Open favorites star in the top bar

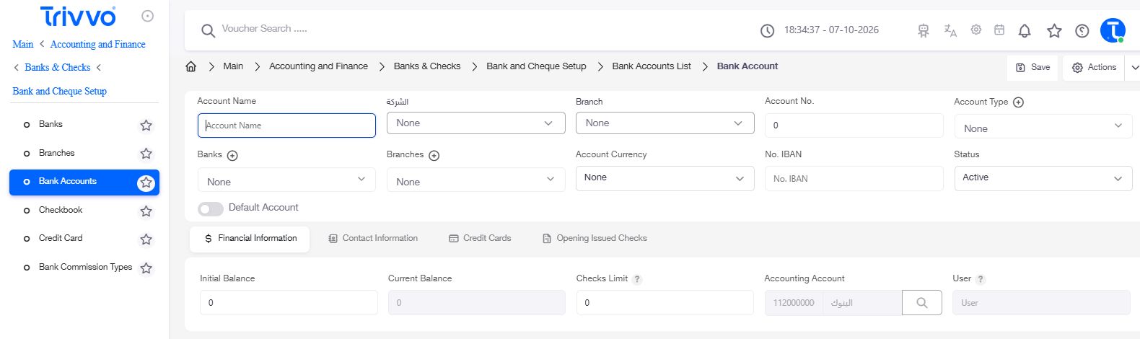[1054, 30]
